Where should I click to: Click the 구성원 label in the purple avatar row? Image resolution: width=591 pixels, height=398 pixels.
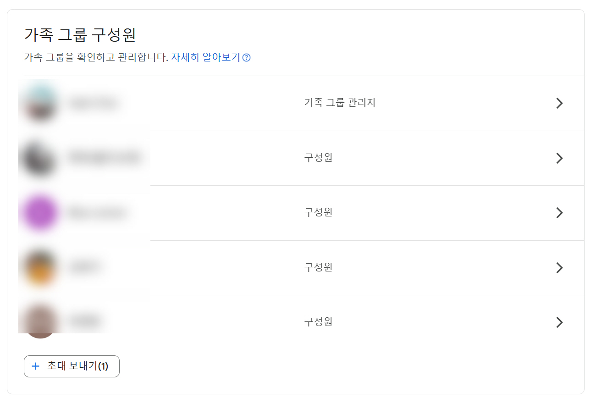coord(318,213)
